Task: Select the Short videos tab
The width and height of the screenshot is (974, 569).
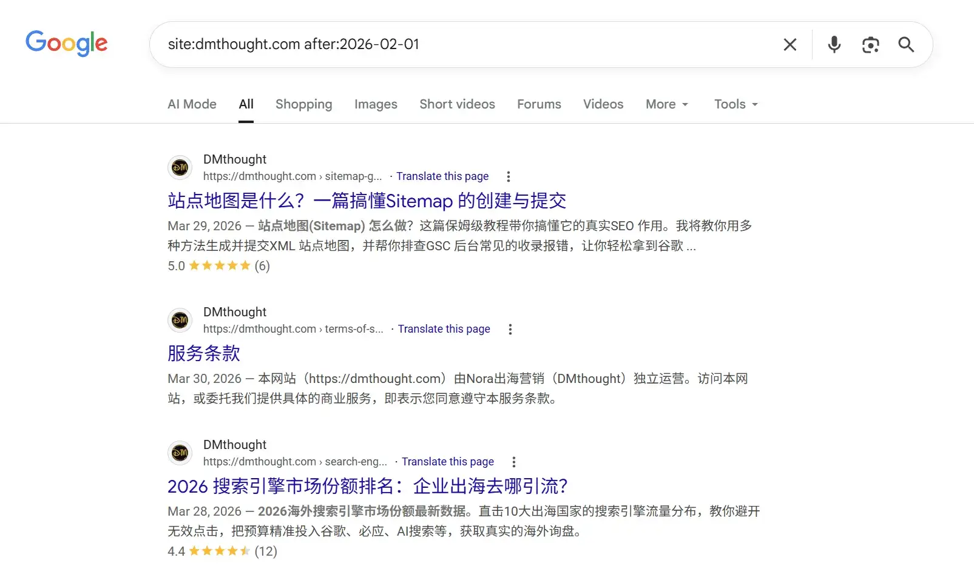Action: (457, 104)
